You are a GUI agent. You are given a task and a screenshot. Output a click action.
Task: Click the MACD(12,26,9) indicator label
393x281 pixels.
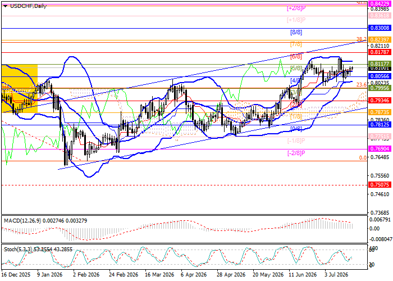point(22,221)
